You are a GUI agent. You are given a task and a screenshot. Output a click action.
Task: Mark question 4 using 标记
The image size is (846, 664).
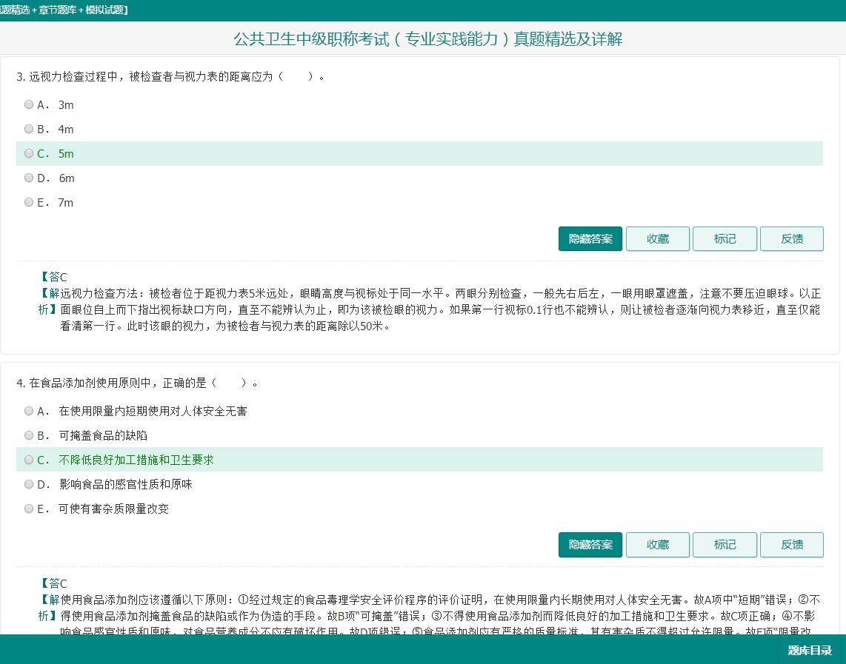click(x=725, y=545)
